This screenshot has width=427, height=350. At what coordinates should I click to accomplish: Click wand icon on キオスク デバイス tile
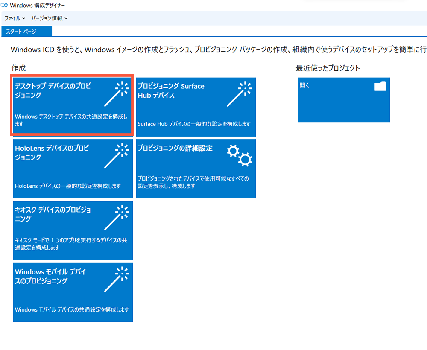117,218
